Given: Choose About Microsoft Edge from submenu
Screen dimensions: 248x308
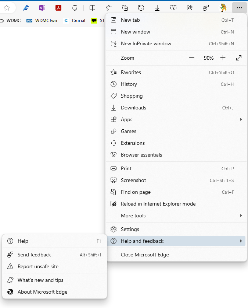Looking at the screenshot, I should [x=55, y=292].
